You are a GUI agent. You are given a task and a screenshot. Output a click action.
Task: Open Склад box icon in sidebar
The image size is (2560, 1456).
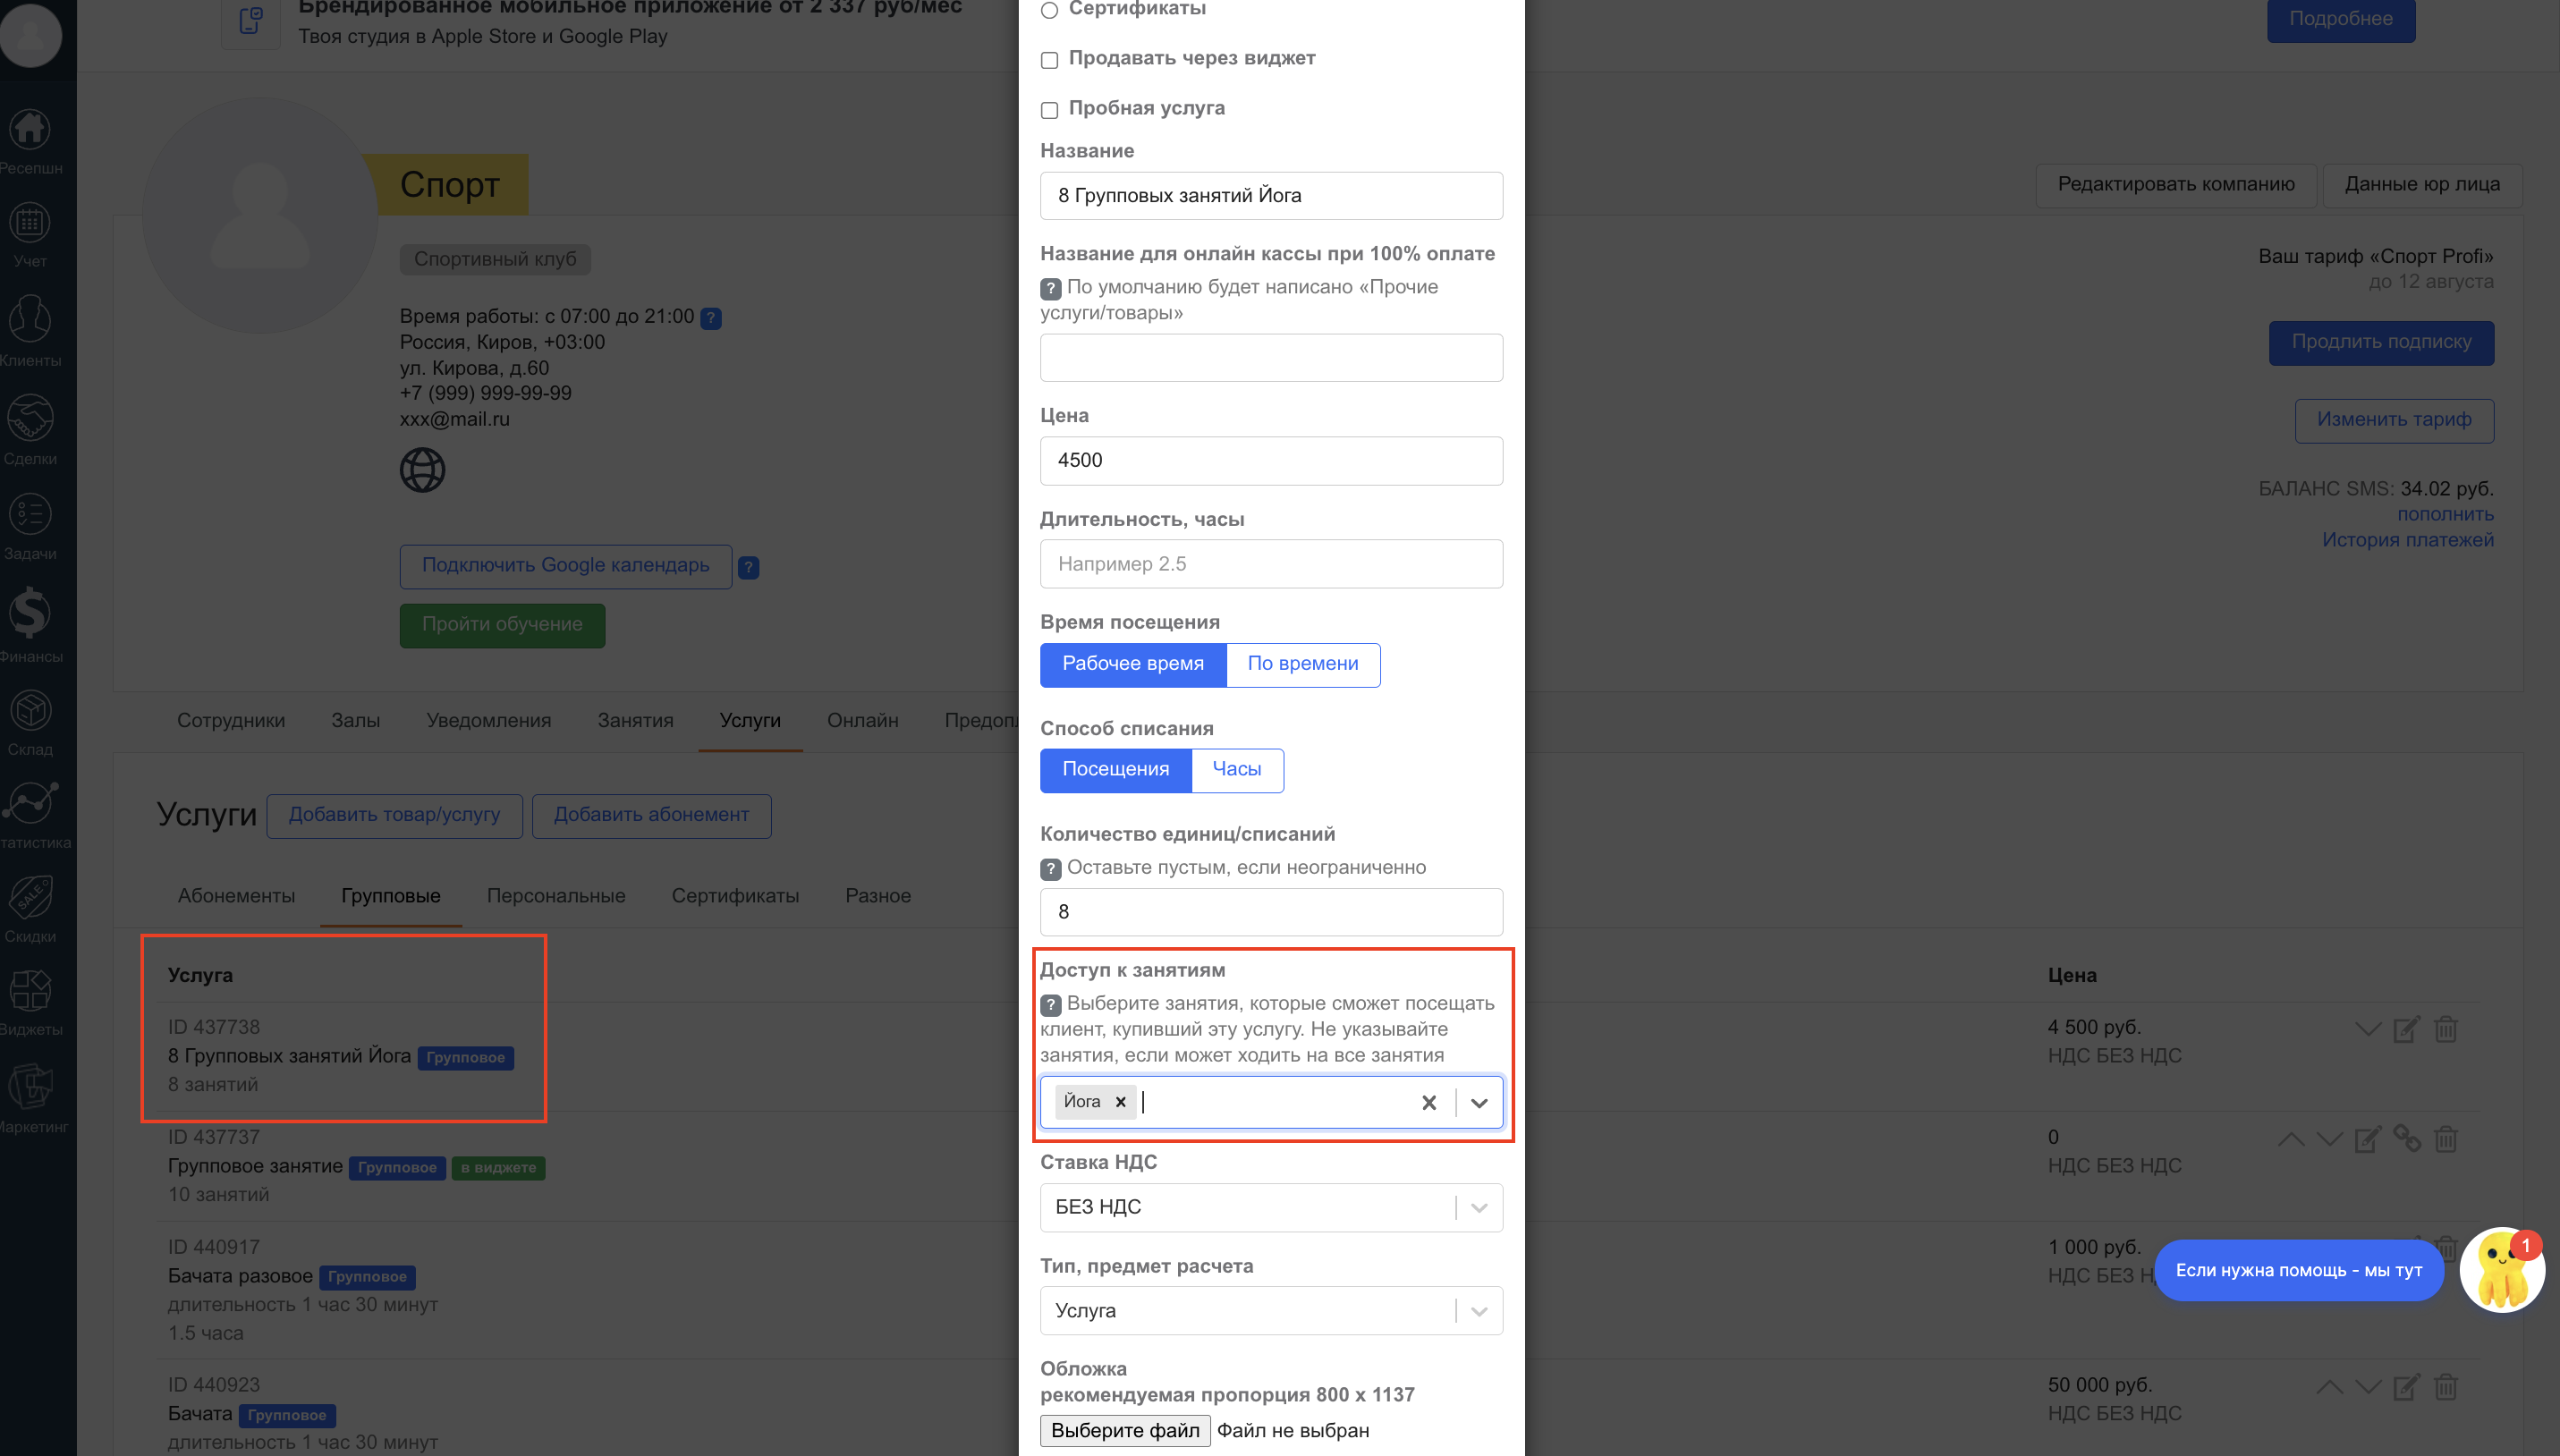[30, 712]
